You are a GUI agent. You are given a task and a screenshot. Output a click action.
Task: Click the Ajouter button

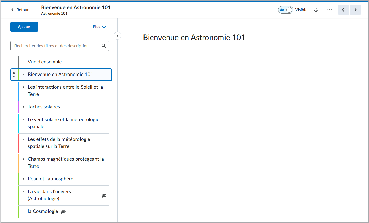coord(24,27)
